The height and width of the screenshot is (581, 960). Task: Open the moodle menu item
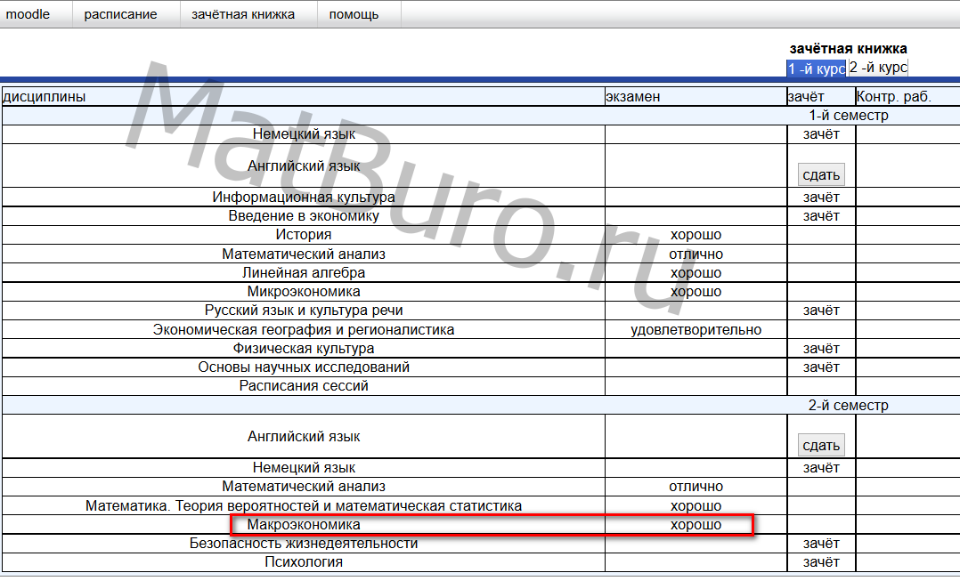pyautogui.click(x=28, y=14)
